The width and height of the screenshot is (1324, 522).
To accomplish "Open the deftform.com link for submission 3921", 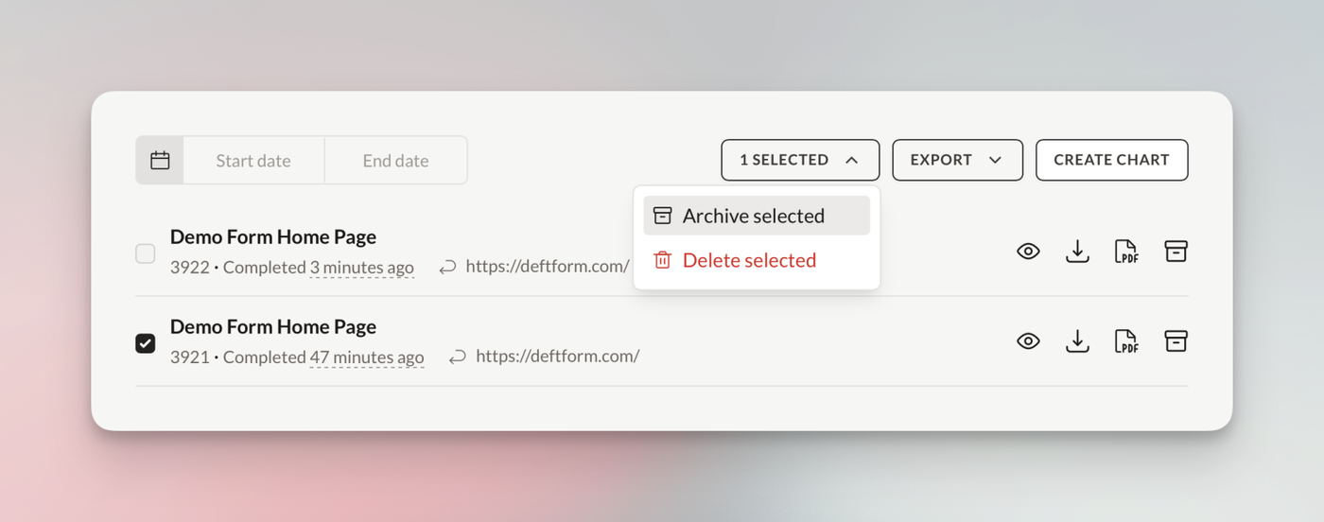I will [557, 357].
